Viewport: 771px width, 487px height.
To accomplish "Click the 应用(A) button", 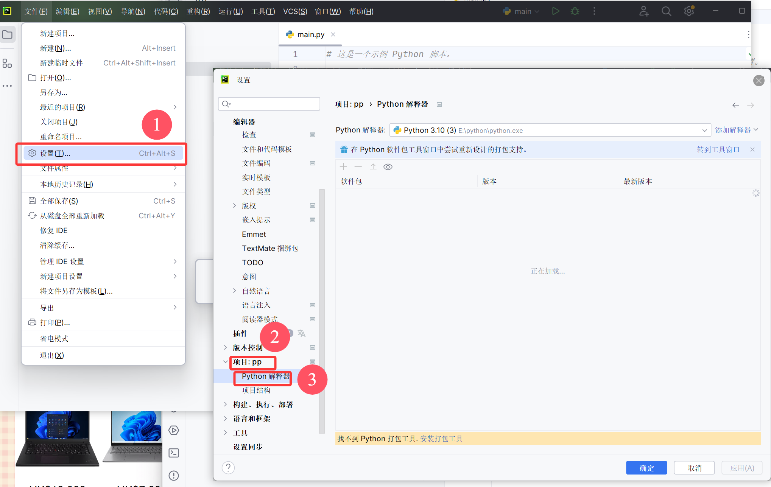I will tap(742, 468).
